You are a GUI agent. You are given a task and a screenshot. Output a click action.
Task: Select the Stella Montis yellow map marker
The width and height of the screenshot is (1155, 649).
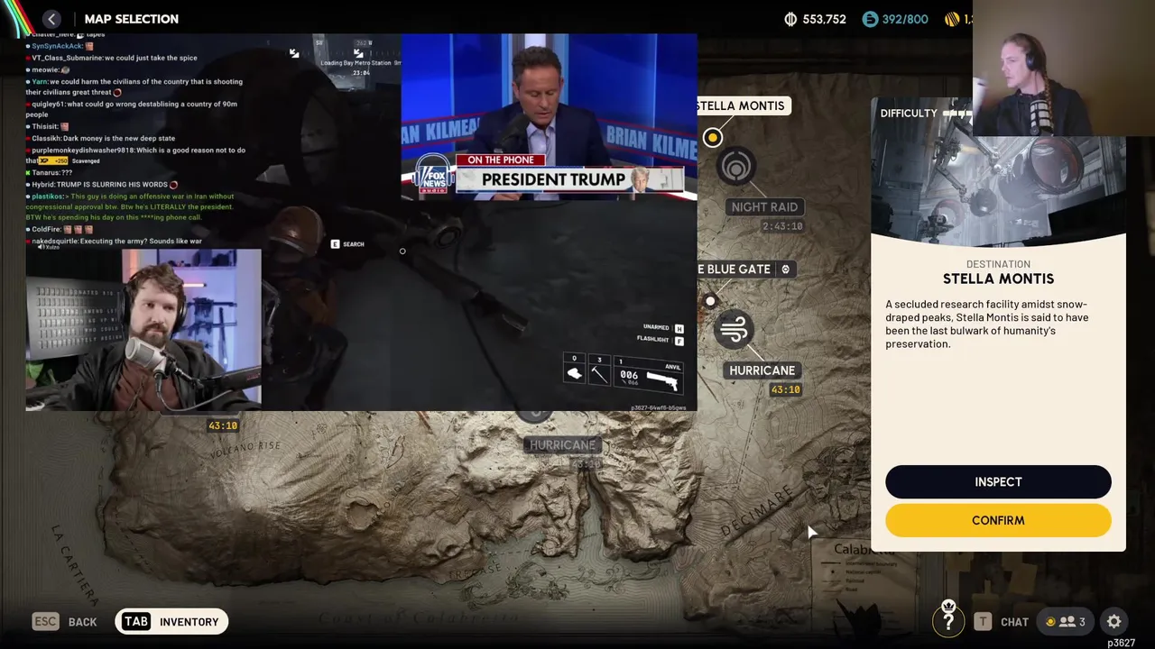pyautogui.click(x=712, y=137)
